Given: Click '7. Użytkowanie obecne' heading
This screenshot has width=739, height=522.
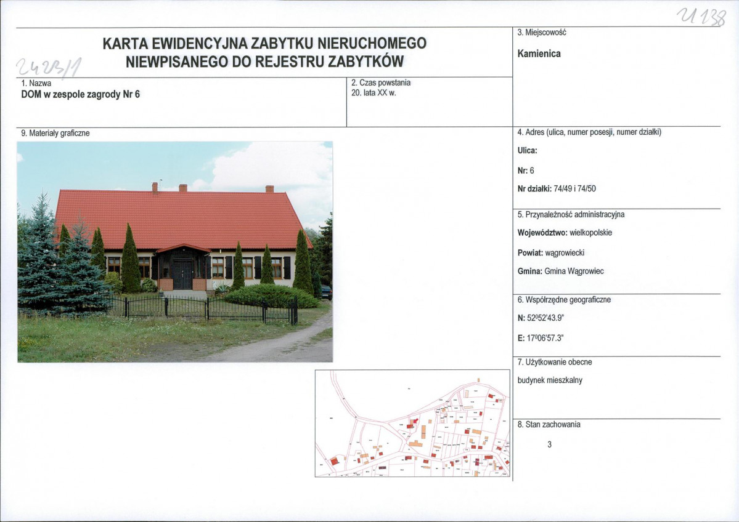Looking at the screenshot, I should click(x=555, y=363).
